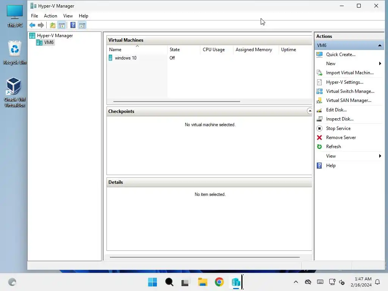Click the Hyper-V Manager taskbar icon
Image resolution: width=388 pixels, height=291 pixels.
click(x=236, y=282)
